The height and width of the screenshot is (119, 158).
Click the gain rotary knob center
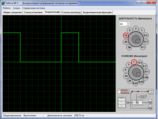point(136,73)
